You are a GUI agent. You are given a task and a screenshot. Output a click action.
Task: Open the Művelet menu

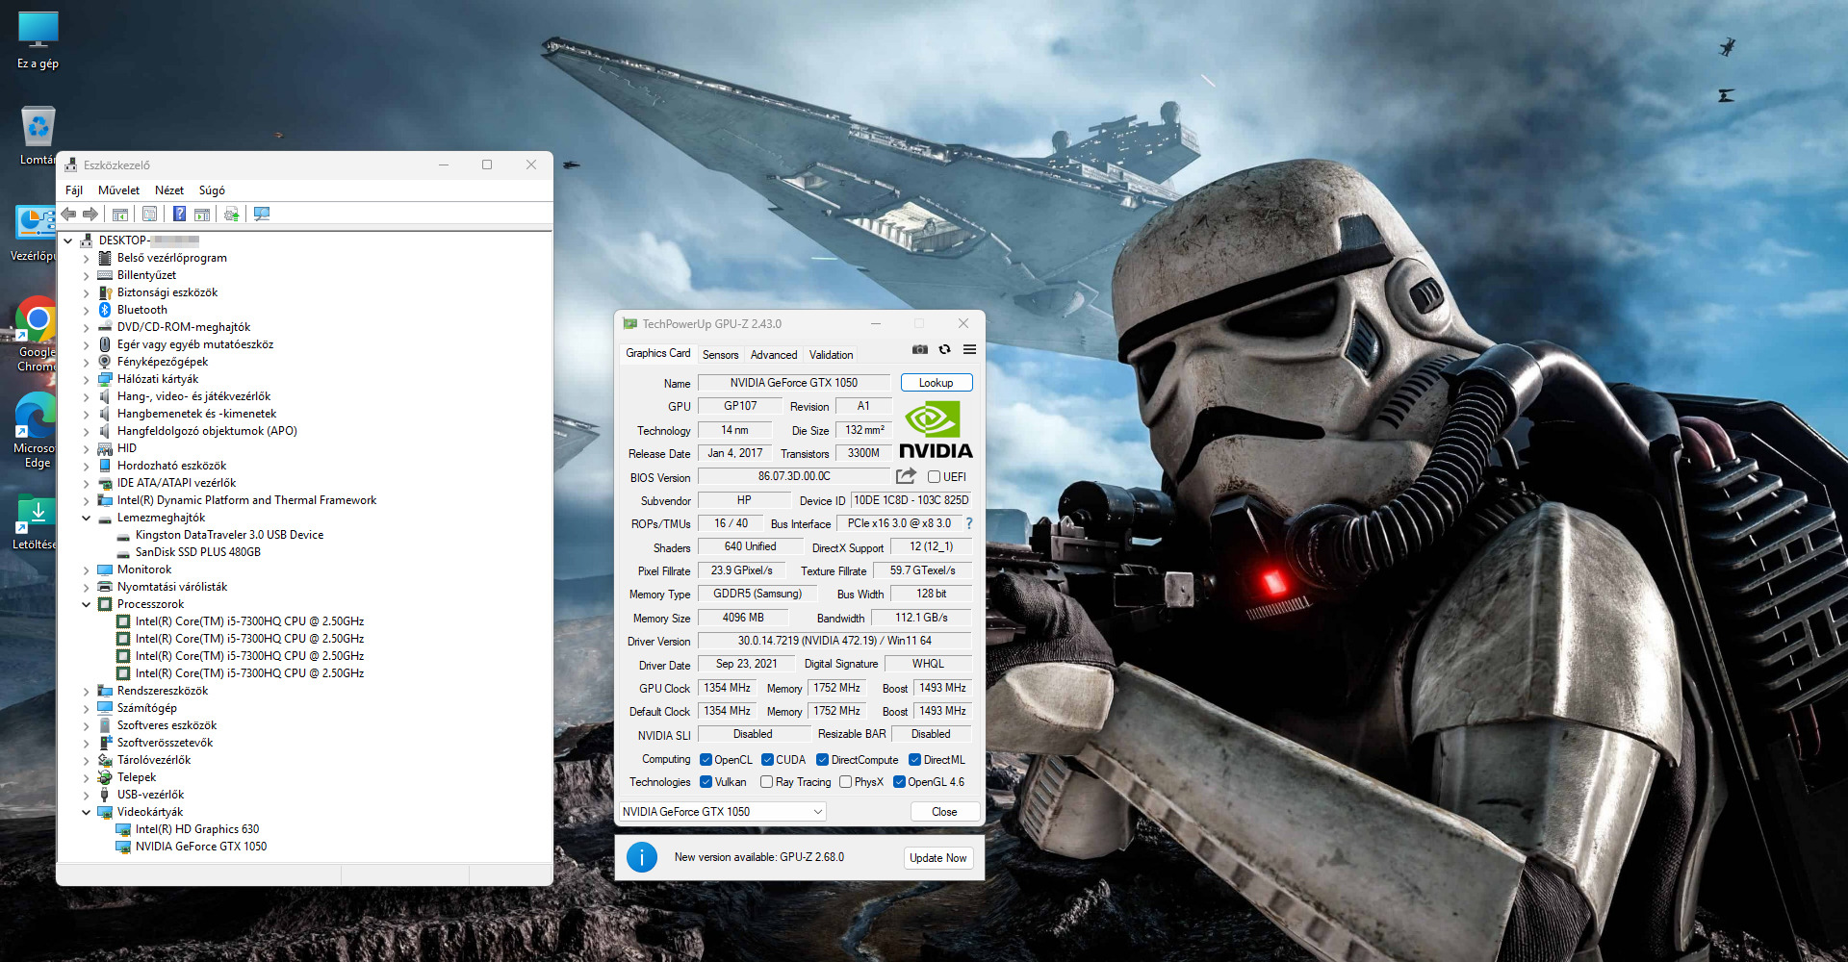pyautogui.click(x=118, y=190)
